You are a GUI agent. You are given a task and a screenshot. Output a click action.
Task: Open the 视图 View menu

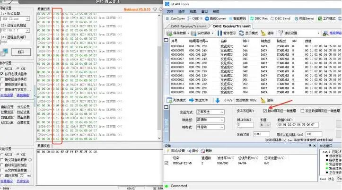coord(193,11)
